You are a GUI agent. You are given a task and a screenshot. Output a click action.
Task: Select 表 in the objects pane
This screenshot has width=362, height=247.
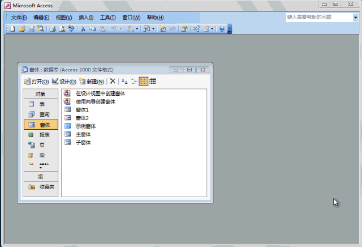[41, 104]
